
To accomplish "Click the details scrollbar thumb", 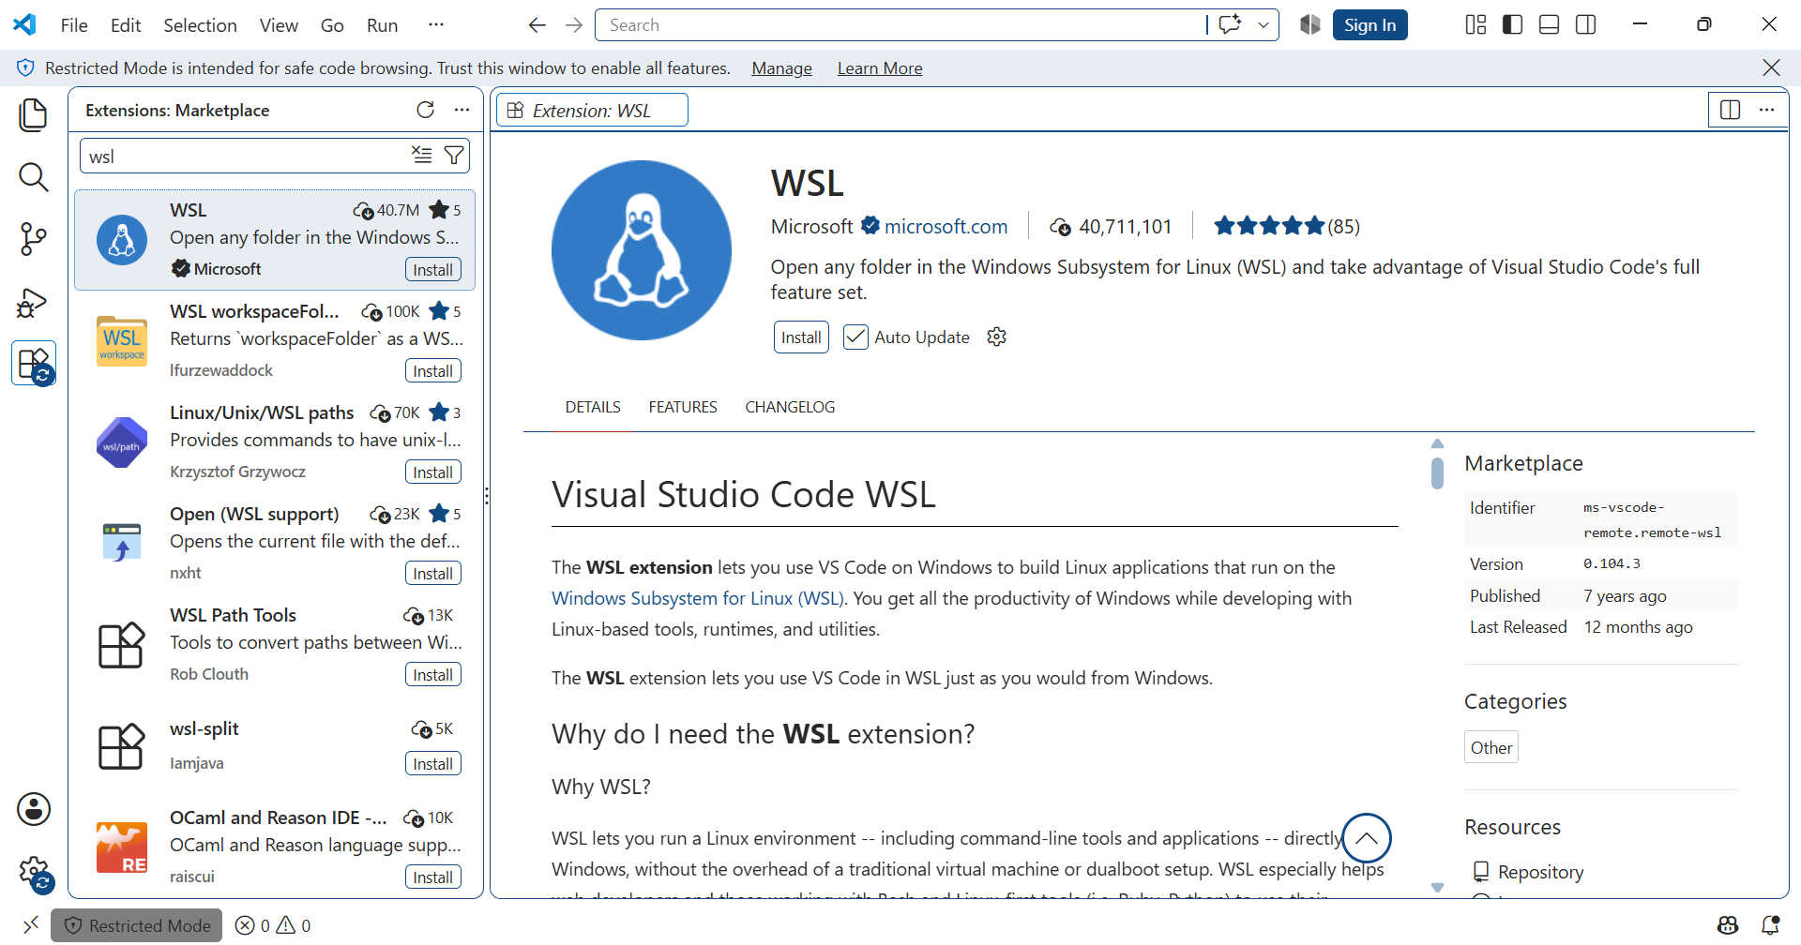I will click(x=1437, y=472).
